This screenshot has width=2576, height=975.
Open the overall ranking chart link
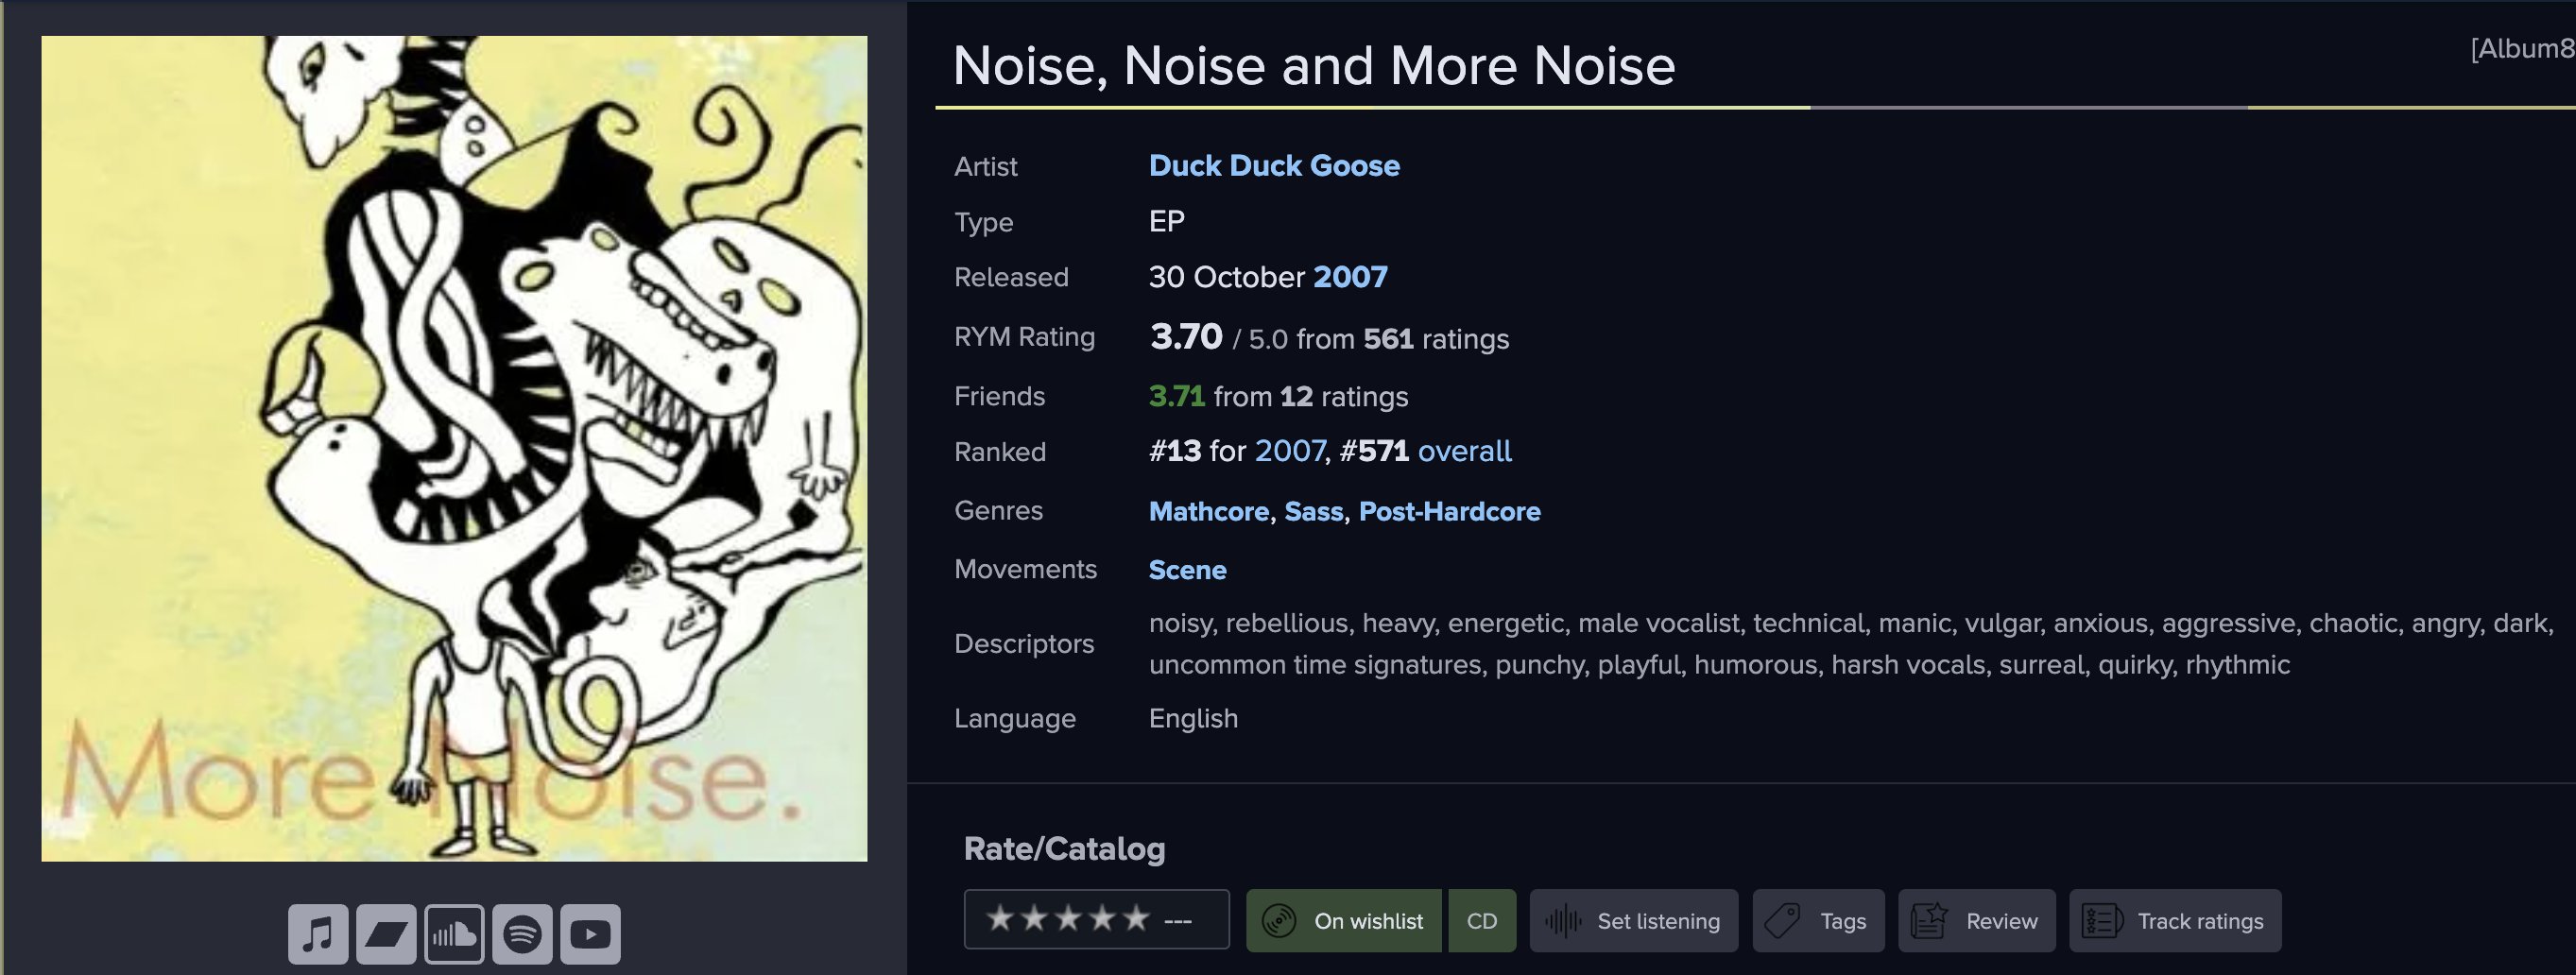point(1464,452)
